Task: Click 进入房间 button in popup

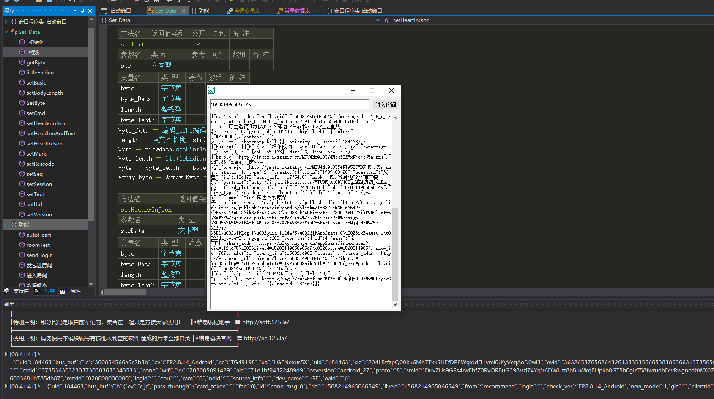Action: [386, 104]
